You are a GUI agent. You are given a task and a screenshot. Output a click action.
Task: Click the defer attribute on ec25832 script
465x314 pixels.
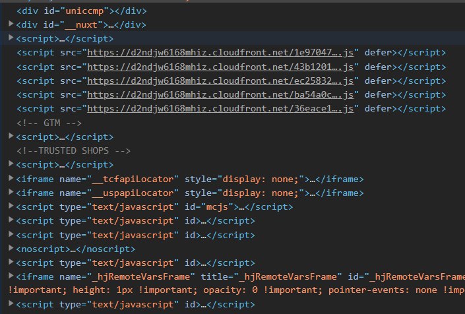pos(378,80)
